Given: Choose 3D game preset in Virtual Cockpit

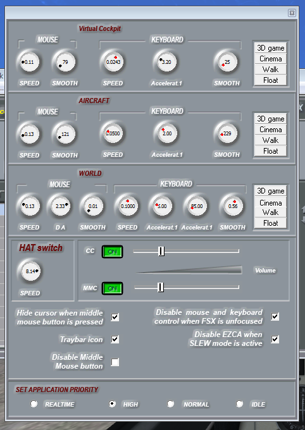Looking at the screenshot, I should point(270,48).
